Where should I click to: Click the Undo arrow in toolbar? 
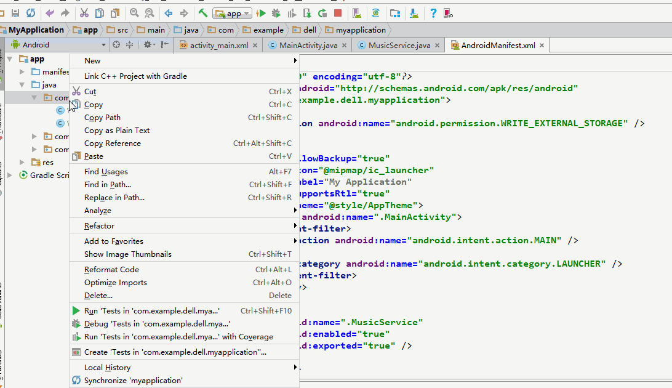[50, 13]
